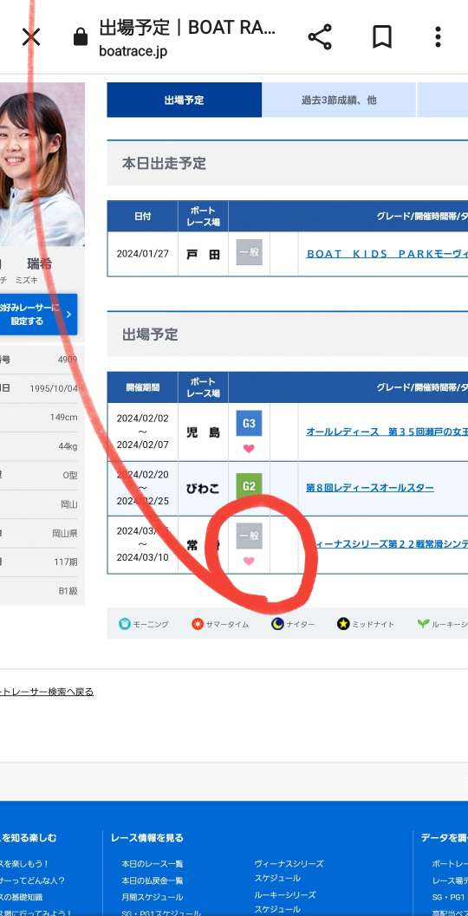Click the green G2 grade badge

tap(249, 486)
